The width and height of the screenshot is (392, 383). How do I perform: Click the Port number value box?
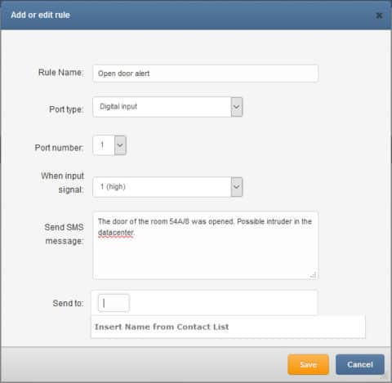(x=104, y=145)
